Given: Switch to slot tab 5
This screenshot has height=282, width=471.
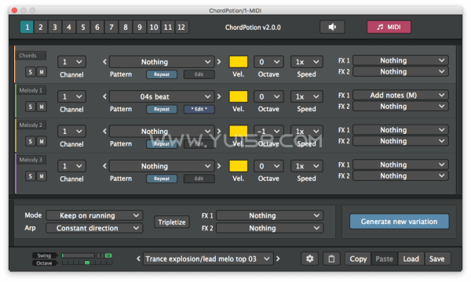Looking at the screenshot, I should click(x=83, y=27).
